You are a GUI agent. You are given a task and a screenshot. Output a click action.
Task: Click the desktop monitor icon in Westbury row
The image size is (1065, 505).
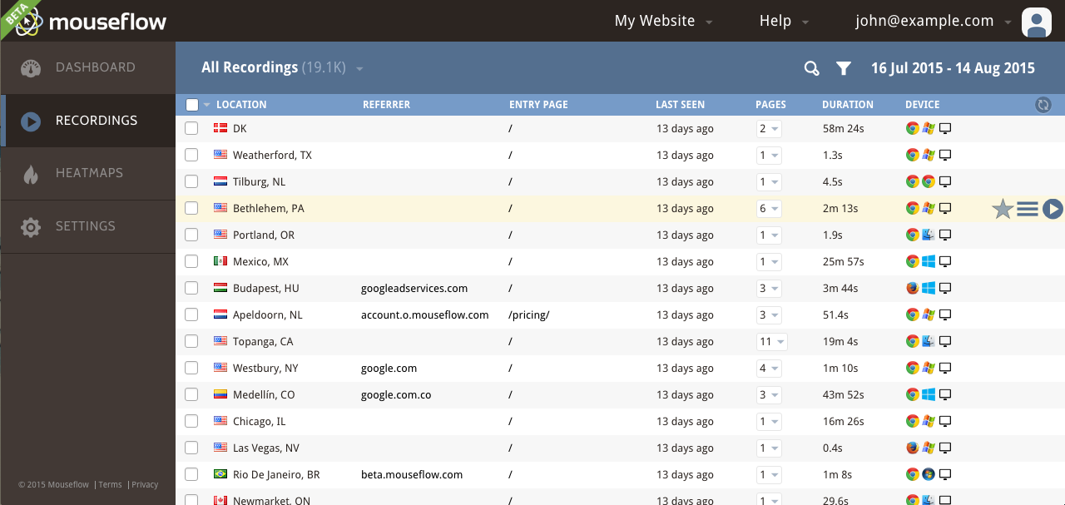945,368
